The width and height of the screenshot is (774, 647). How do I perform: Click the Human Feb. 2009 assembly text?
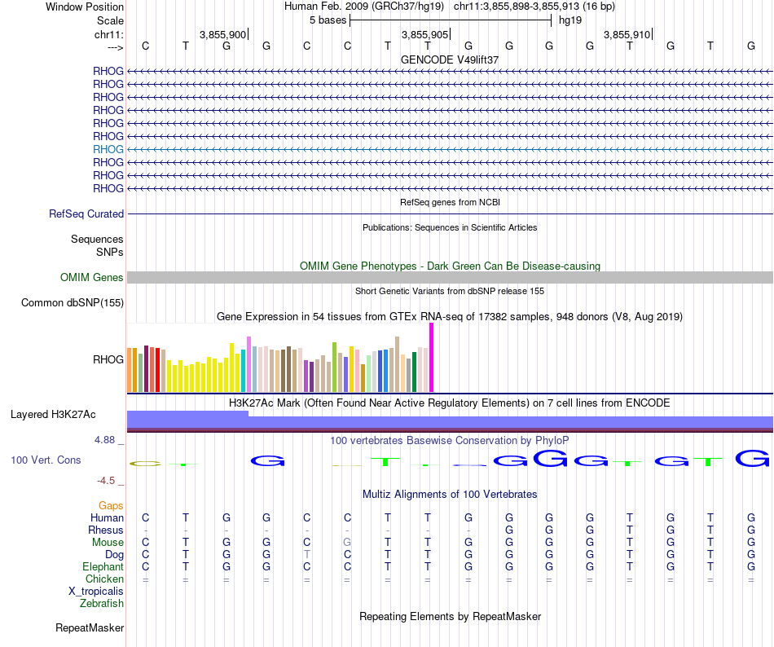tap(364, 7)
